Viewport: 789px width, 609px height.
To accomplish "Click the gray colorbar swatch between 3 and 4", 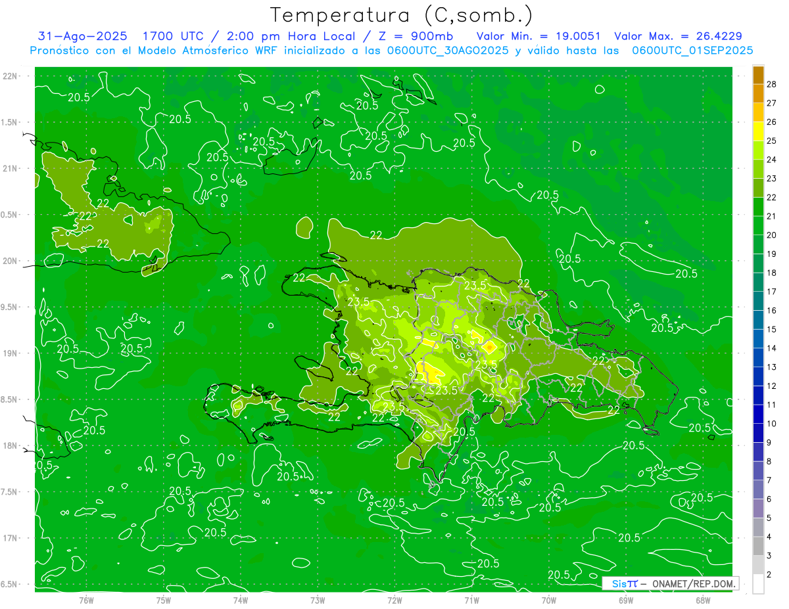I will click(x=758, y=546).
